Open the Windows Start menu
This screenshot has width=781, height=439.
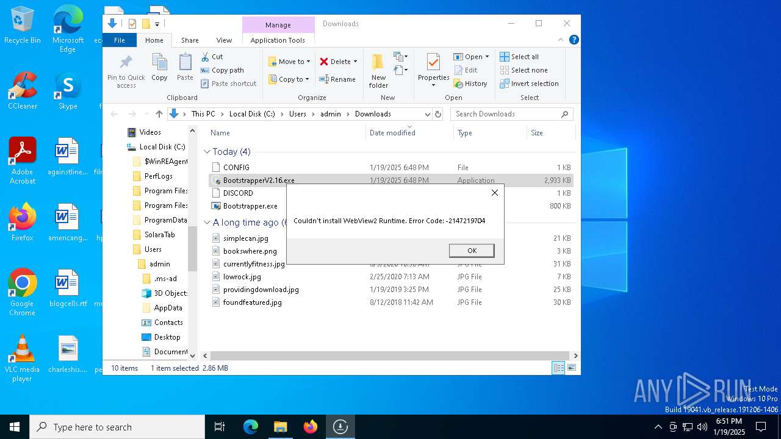pyautogui.click(x=15, y=427)
